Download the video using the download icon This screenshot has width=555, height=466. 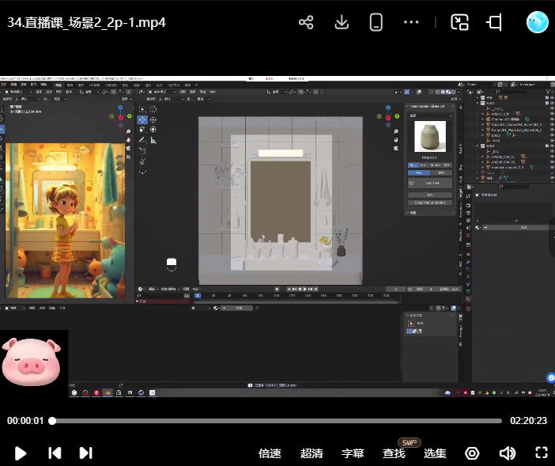tap(342, 22)
